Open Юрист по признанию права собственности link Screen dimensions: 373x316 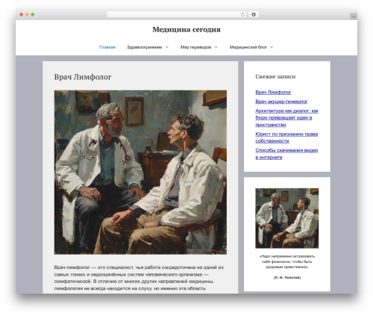(286, 137)
